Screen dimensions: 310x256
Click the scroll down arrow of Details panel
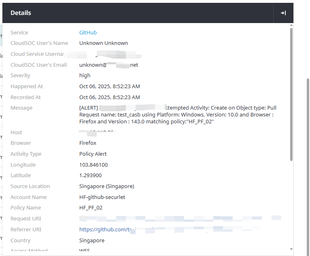click(291, 249)
